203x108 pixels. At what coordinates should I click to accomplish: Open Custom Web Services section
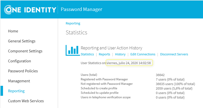26,101
